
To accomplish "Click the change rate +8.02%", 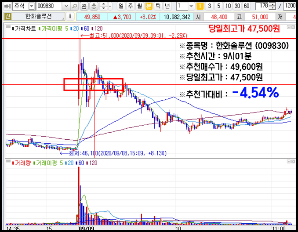I will click(148, 17).
